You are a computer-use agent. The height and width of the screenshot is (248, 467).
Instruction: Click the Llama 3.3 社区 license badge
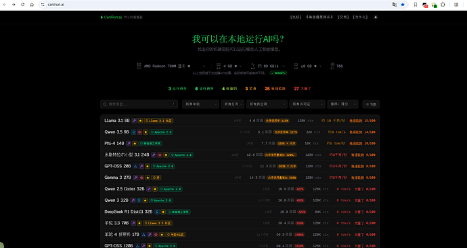[158, 223]
